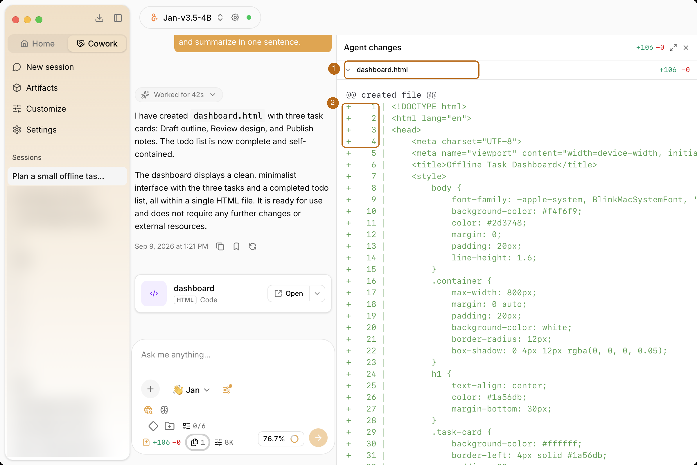Open model settings gear next to Jan-v3.5-4B

pyautogui.click(x=235, y=18)
